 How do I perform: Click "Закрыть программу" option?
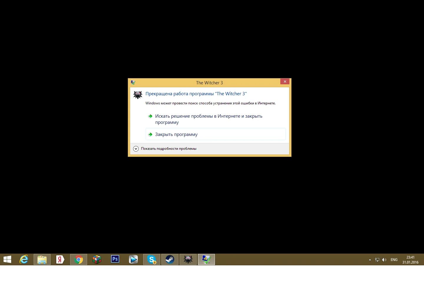(x=216, y=134)
